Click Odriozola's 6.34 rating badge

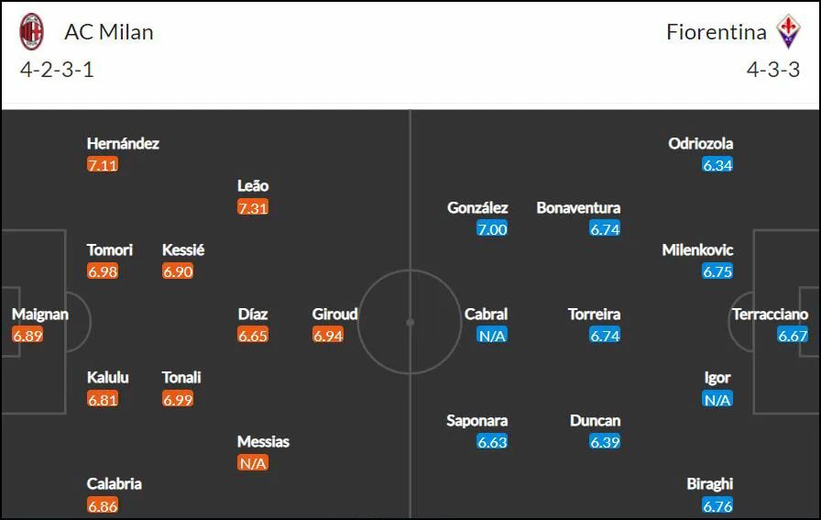click(x=717, y=164)
